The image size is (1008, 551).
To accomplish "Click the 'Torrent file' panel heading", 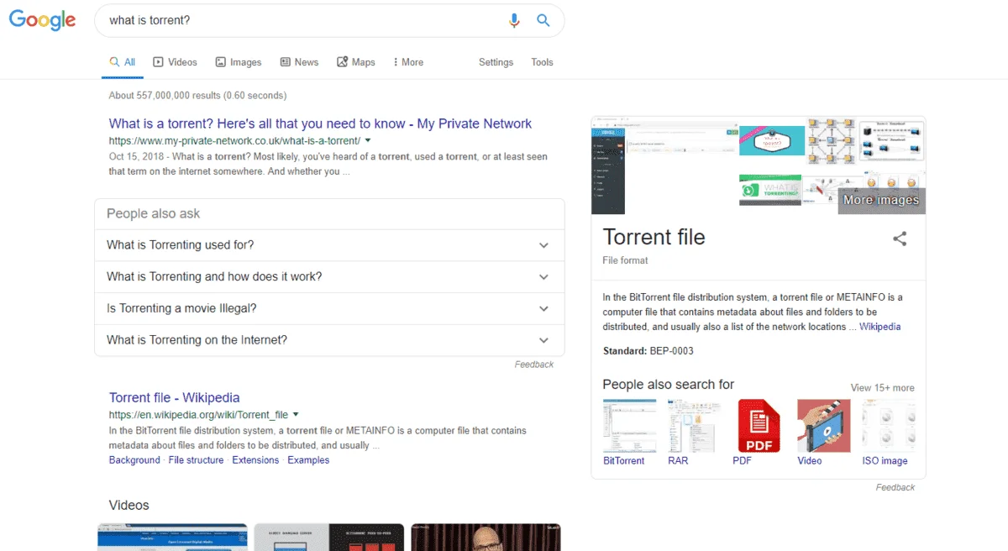I will pyautogui.click(x=654, y=237).
